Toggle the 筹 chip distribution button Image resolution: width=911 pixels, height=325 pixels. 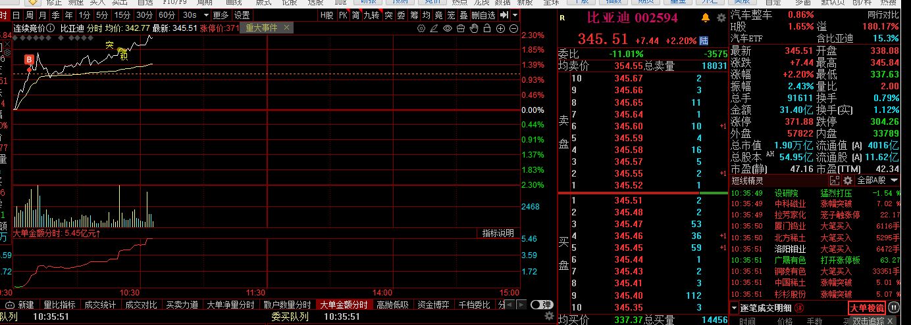[x=414, y=15]
